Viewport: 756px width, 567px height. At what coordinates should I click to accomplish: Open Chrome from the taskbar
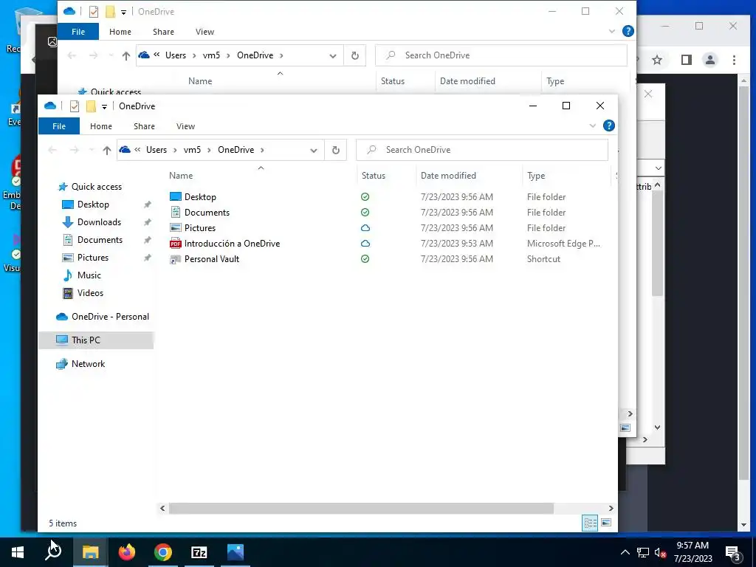[x=163, y=552]
